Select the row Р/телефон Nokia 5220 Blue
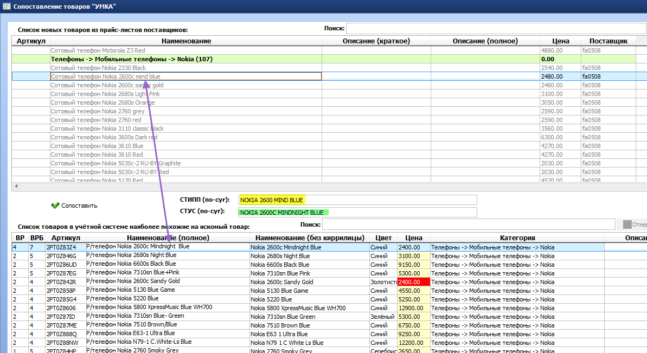647x353 pixels. (x=329, y=299)
